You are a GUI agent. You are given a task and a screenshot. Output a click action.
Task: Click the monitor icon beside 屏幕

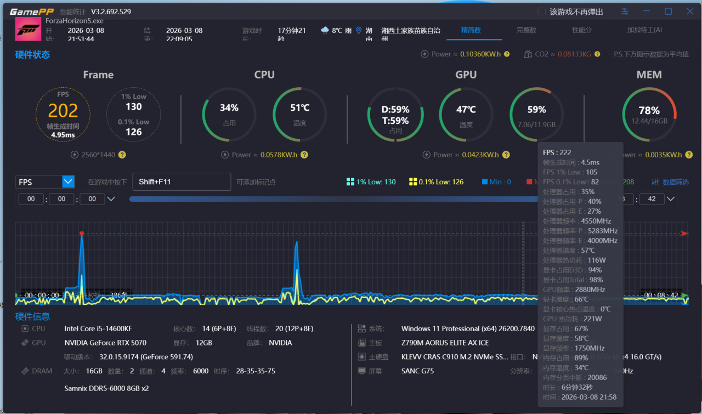pos(361,371)
